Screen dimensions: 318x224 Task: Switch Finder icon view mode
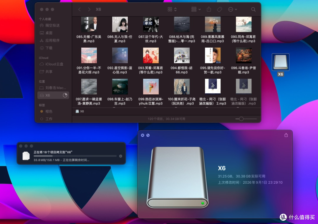pos(172,9)
